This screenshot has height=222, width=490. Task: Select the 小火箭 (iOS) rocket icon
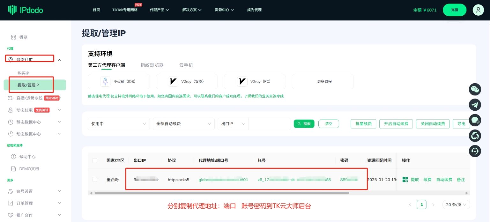105,81
